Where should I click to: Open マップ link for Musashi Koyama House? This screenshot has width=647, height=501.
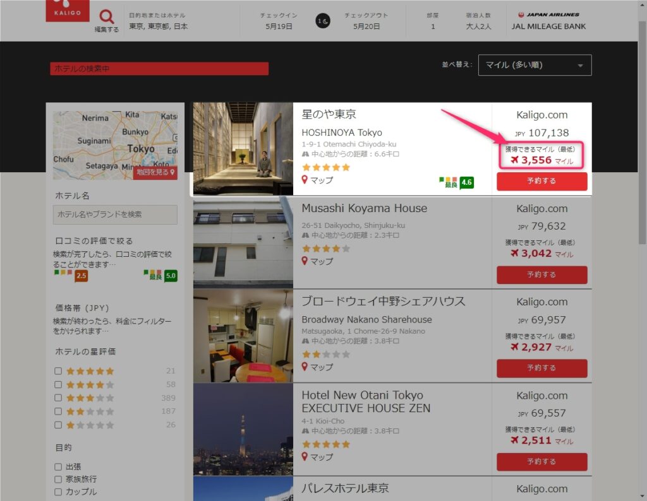pyautogui.click(x=322, y=261)
